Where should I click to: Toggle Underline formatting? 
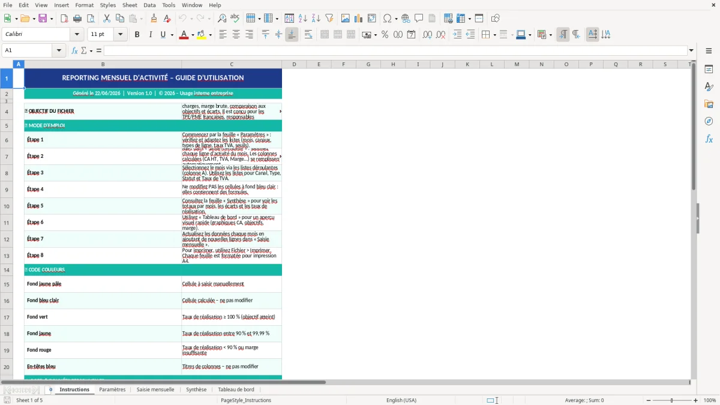pos(163,35)
